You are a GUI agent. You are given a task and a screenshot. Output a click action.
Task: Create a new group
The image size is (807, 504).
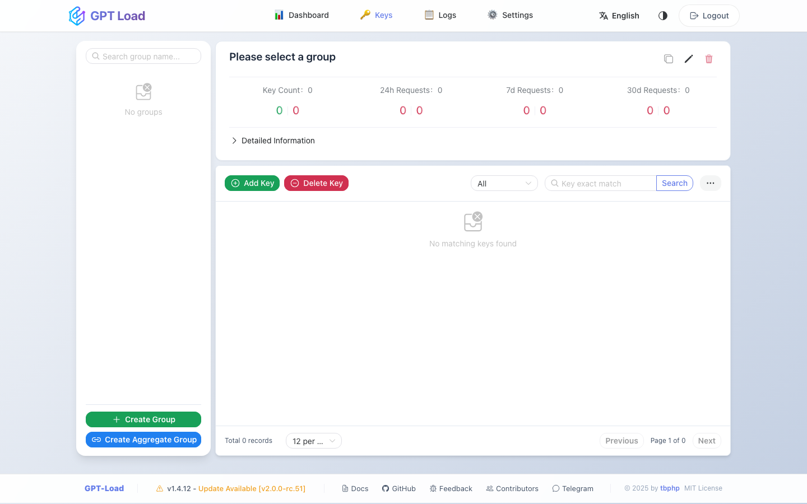tap(143, 419)
